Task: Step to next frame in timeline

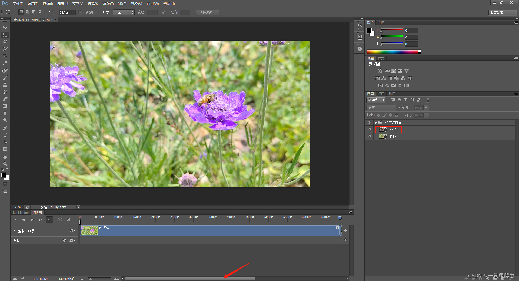Action: click(x=41, y=220)
